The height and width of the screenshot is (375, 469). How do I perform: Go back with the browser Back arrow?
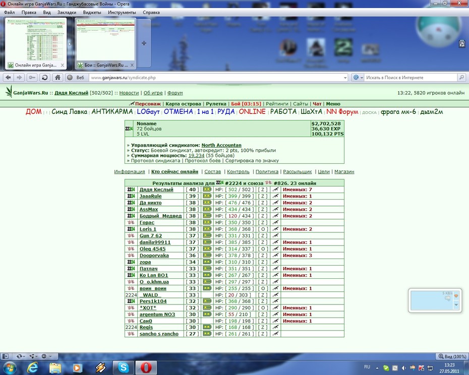(8, 78)
